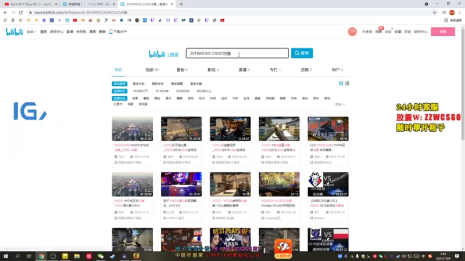Open the Steam icon on the taskbar

[112, 256]
